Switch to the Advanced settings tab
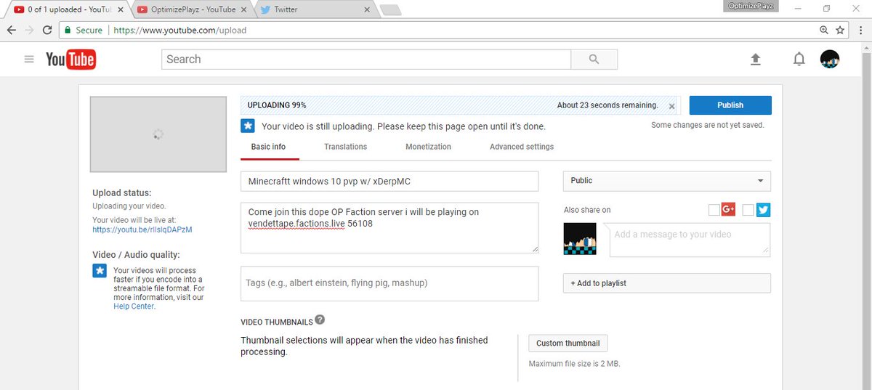Image resolution: width=872 pixels, height=390 pixels. (522, 147)
